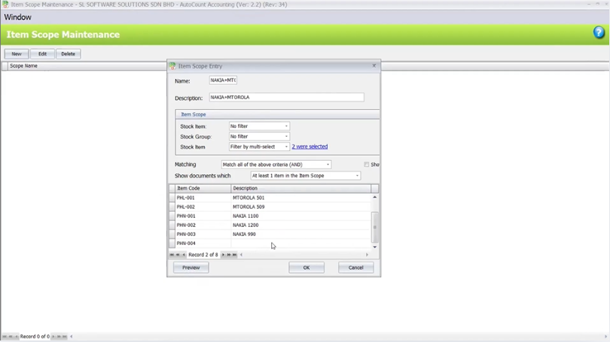Click the NAKIA 1100 description cell

(300, 216)
